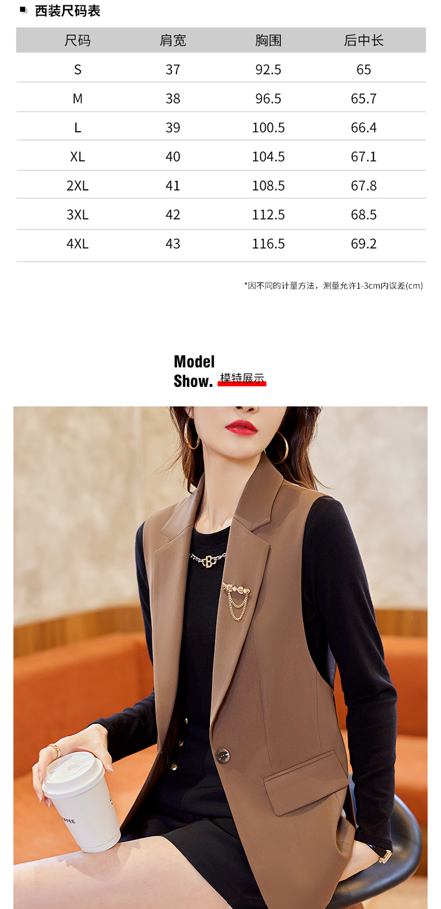Click the measurement error disclaimer note
Image resolution: width=441 pixels, height=909 pixels.
(x=333, y=286)
